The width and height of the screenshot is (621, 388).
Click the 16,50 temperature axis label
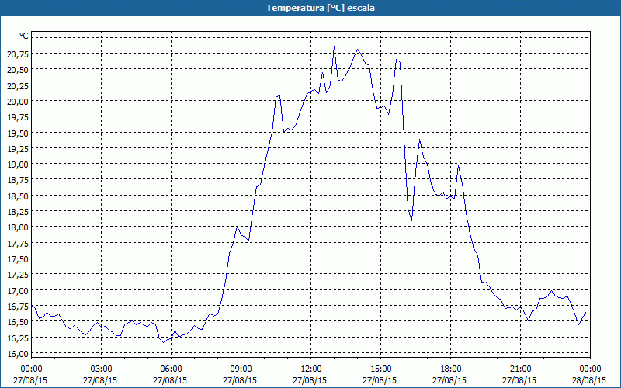18,322
